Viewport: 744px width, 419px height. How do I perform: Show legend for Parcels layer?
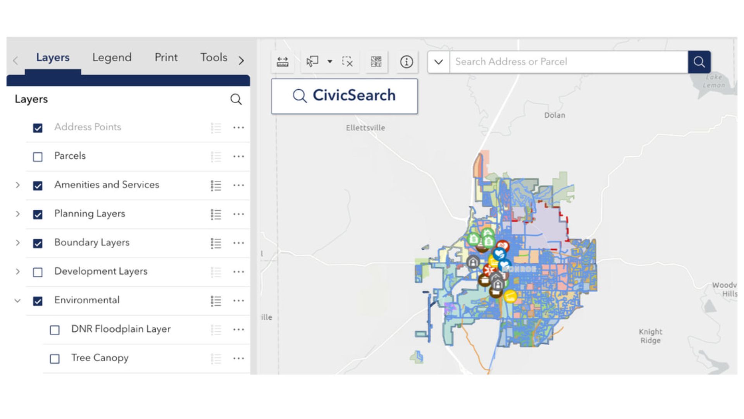216,156
